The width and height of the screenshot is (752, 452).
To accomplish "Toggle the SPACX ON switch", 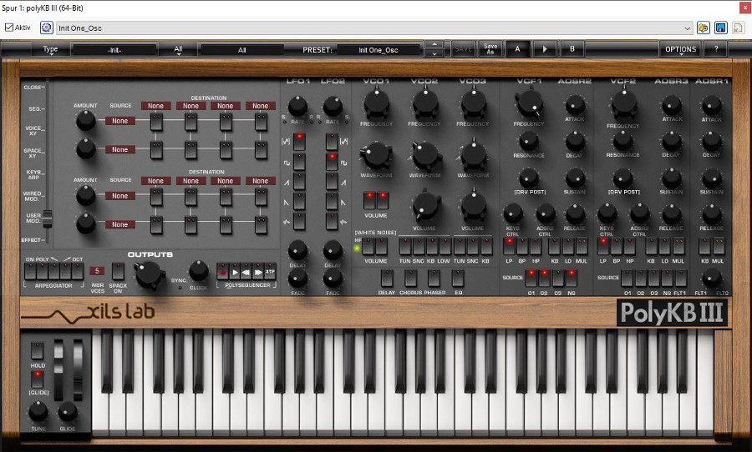I will click(x=118, y=271).
